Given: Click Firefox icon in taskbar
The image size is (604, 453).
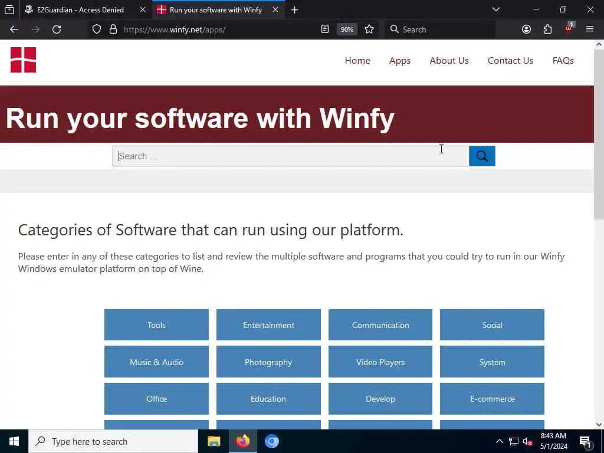Looking at the screenshot, I should point(242,441).
